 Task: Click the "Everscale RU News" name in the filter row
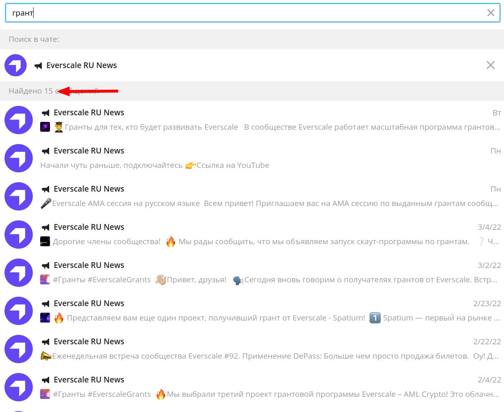[82, 66]
